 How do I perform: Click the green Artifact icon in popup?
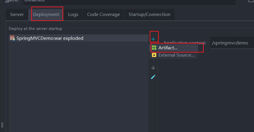pyautogui.click(x=154, y=48)
